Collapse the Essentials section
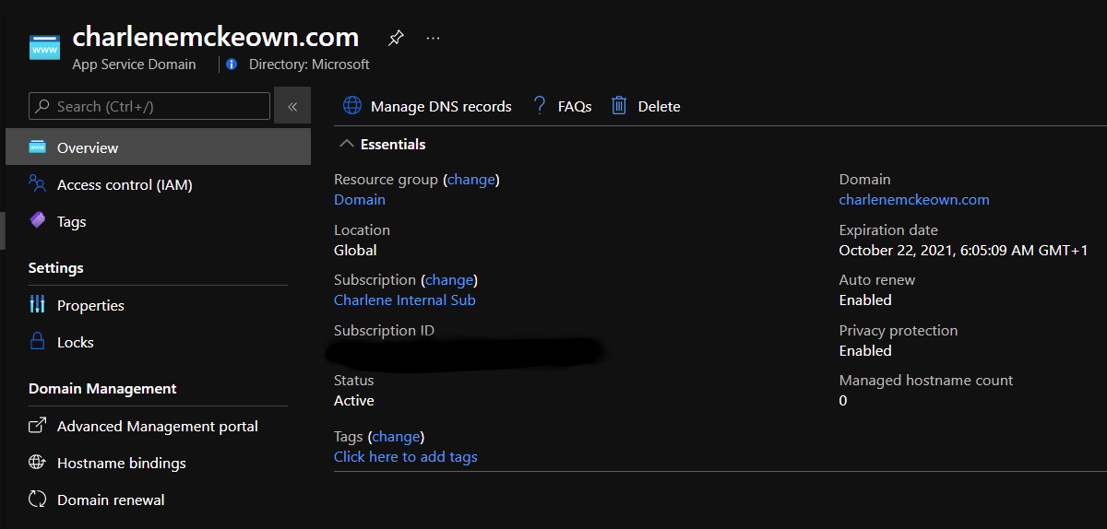The width and height of the screenshot is (1107, 529). (347, 144)
